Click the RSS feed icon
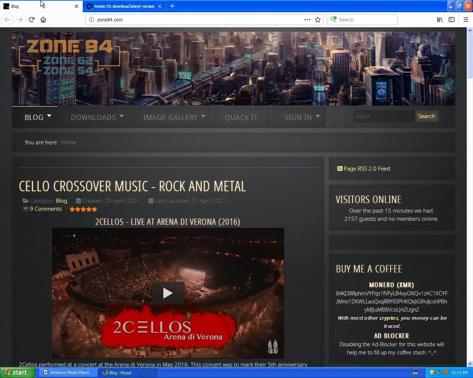The width and height of the screenshot is (473, 378). click(x=340, y=169)
